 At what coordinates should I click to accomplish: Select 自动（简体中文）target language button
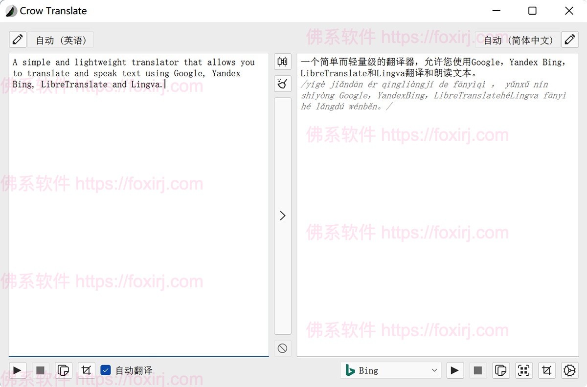coord(517,40)
